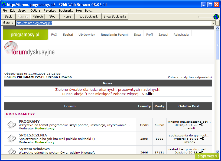Open the Szukaj link
The height and width of the screenshot is (161, 221).
tap(68, 35)
